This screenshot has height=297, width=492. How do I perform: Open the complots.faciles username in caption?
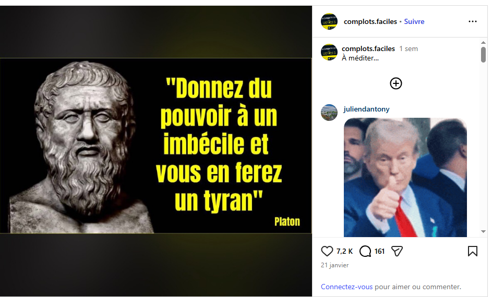click(x=368, y=49)
